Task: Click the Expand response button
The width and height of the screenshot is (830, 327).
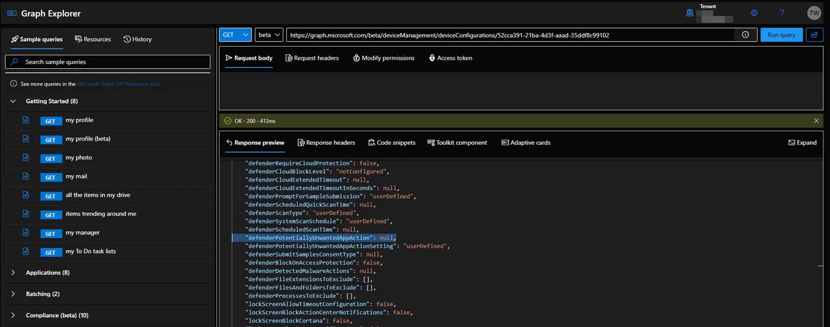Action: (x=802, y=143)
